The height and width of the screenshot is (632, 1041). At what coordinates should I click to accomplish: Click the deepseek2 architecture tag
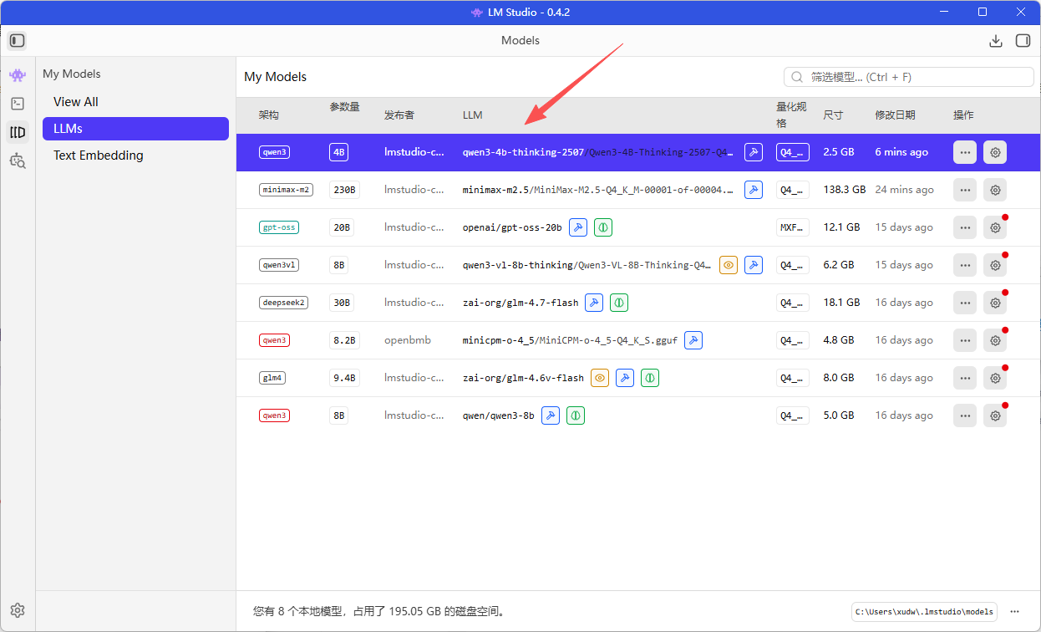pyautogui.click(x=283, y=303)
